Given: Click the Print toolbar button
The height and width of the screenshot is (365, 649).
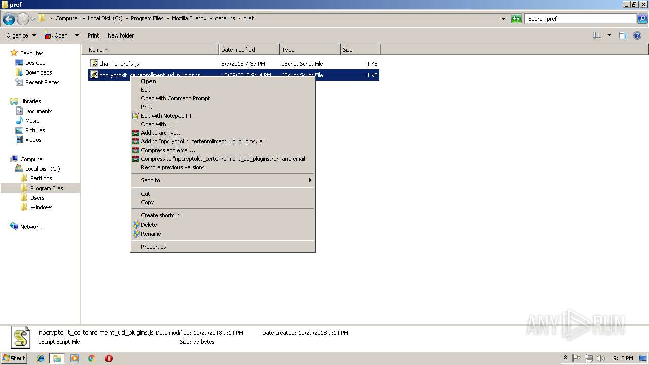Looking at the screenshot, I should (x=93, y=35).
